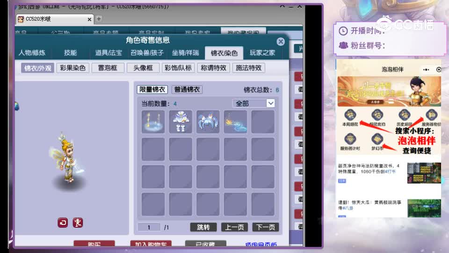
Task: Open a new tab with plus button
Action: pos(99,19)
